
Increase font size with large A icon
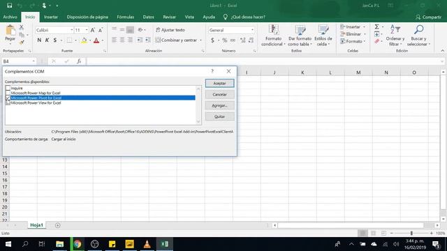point(93,30)
